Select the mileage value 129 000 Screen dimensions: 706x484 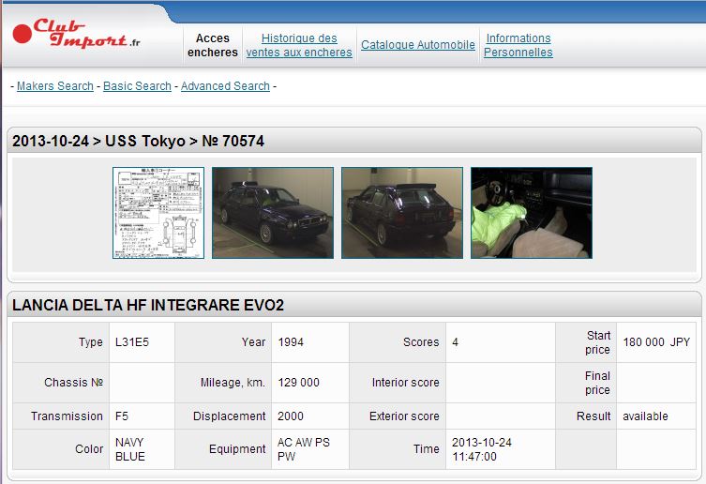pyautogui.click(x=298, y=383)
